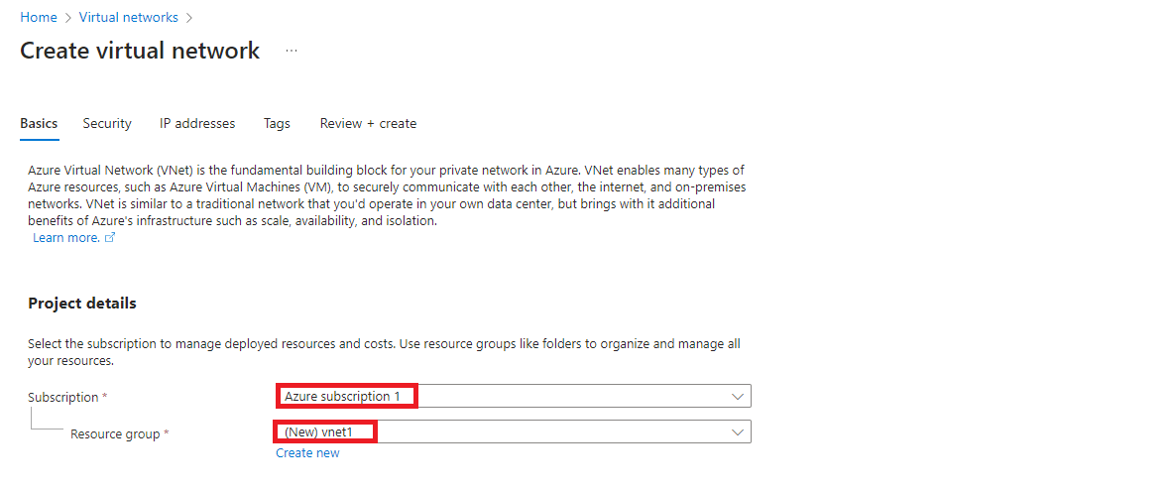Go back to Virtual networks breadcrumb
The width and height of the screenshot is (1173, 492).
point(129,18)
